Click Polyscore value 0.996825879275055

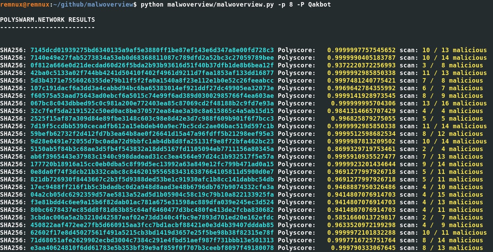pyautogui.click(x=363, y=119)
